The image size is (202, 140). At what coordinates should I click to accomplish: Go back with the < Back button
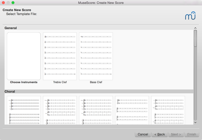click(x=160, y=134)
